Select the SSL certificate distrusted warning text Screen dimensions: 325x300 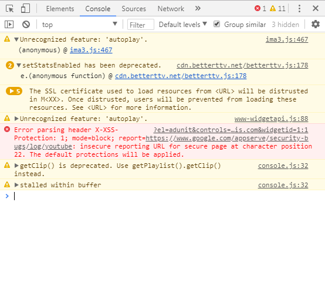click(x=168, y=99)
